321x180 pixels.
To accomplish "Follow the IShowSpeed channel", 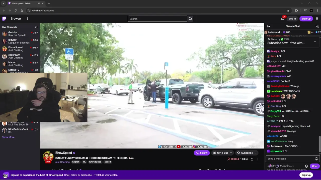I will pos(202,153).
